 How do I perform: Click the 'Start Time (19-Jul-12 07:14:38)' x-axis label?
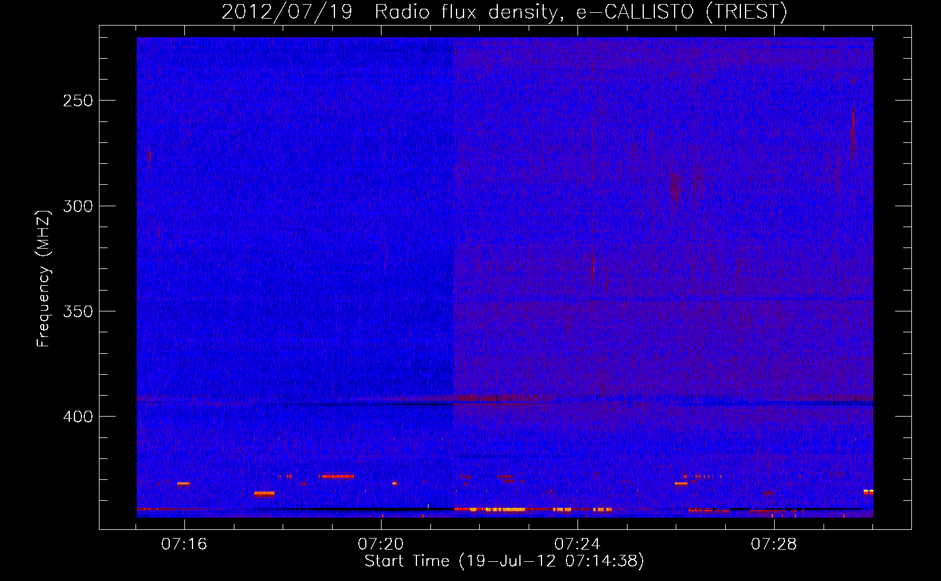click(504, 561)
